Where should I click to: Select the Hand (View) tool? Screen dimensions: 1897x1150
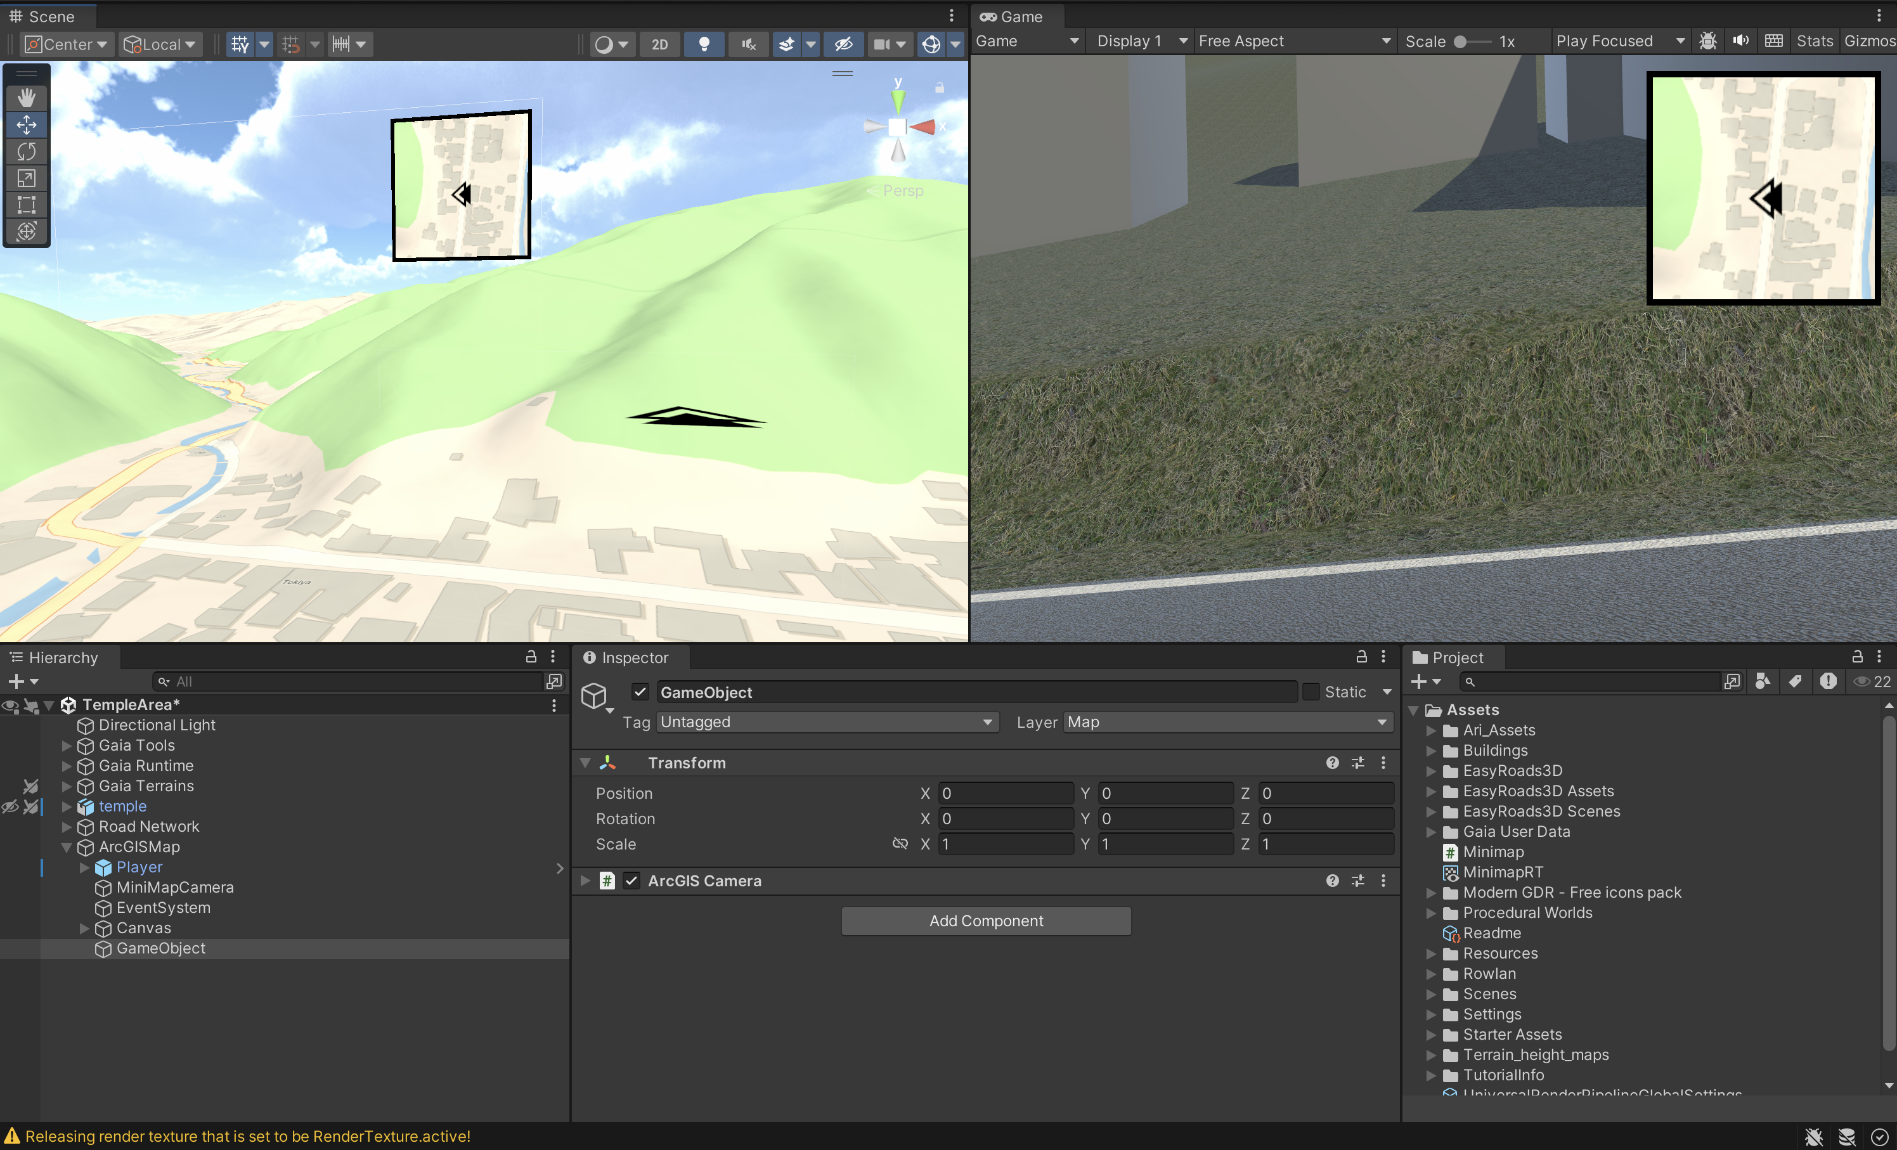(x=27, y=98)
